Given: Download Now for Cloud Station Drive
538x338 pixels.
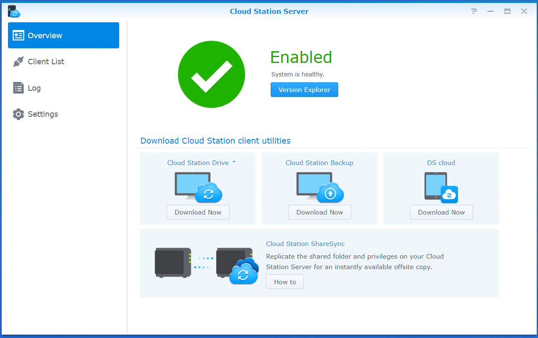Looking at the screenshot, I should click(x=198, y=212).
